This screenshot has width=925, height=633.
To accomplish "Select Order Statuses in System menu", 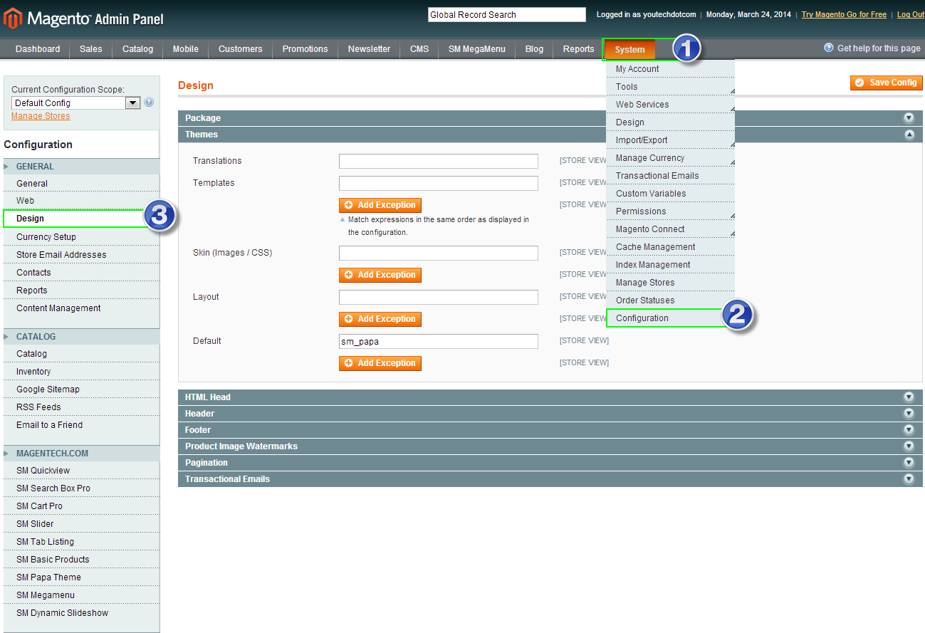I will [670, 300].
